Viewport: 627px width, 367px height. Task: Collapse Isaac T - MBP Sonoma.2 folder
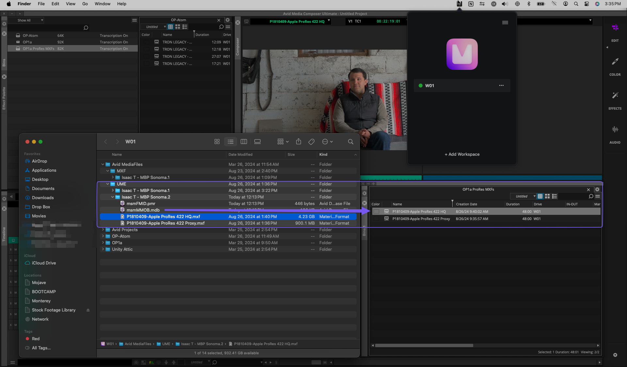tap(113, 197)
